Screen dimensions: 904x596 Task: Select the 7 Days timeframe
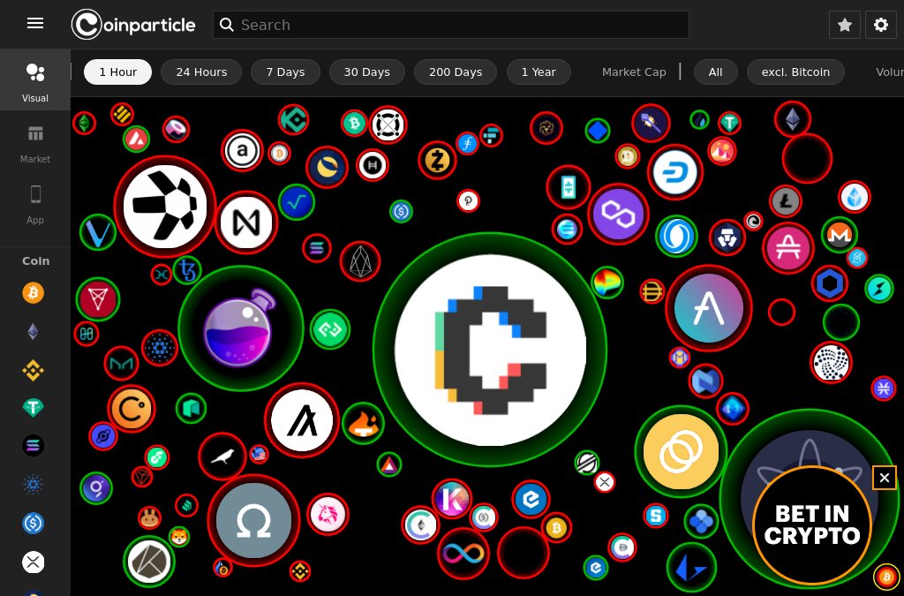[285, 72]
